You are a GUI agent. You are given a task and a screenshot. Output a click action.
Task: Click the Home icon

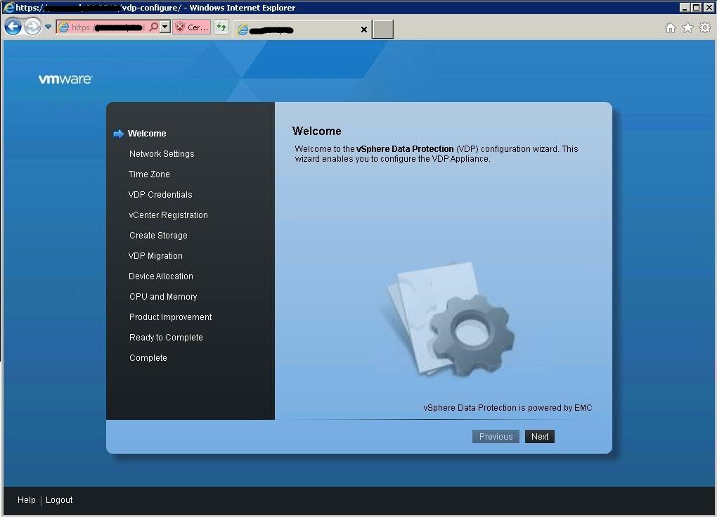(x=671, y=28)
